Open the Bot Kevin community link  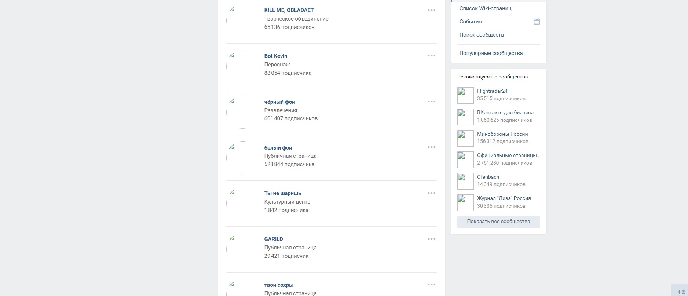click(x=275, y=56)
